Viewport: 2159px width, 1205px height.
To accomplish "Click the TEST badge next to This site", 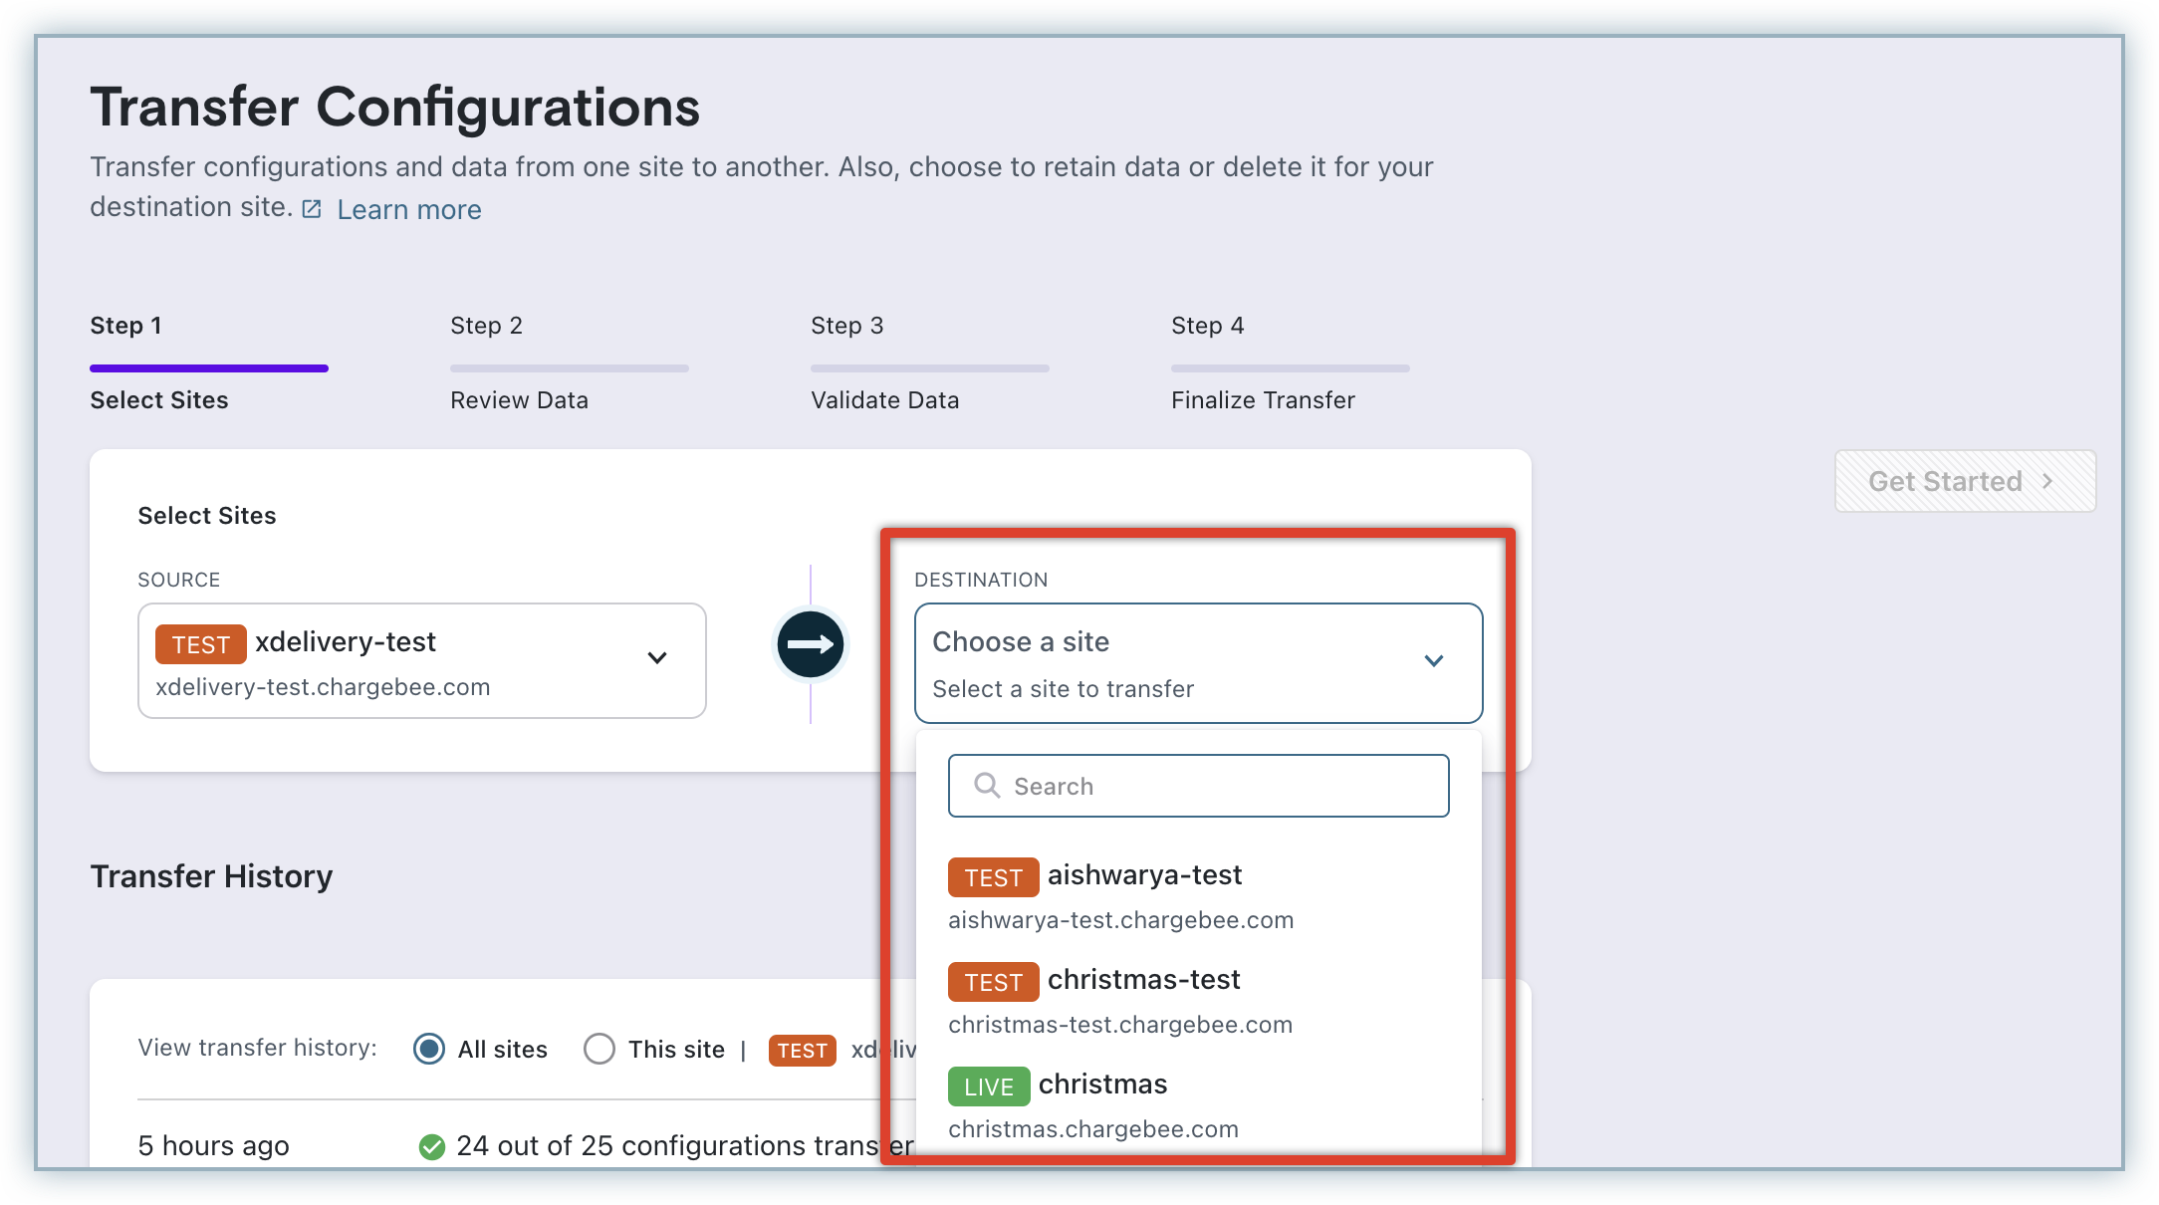I will point(802,1051).
